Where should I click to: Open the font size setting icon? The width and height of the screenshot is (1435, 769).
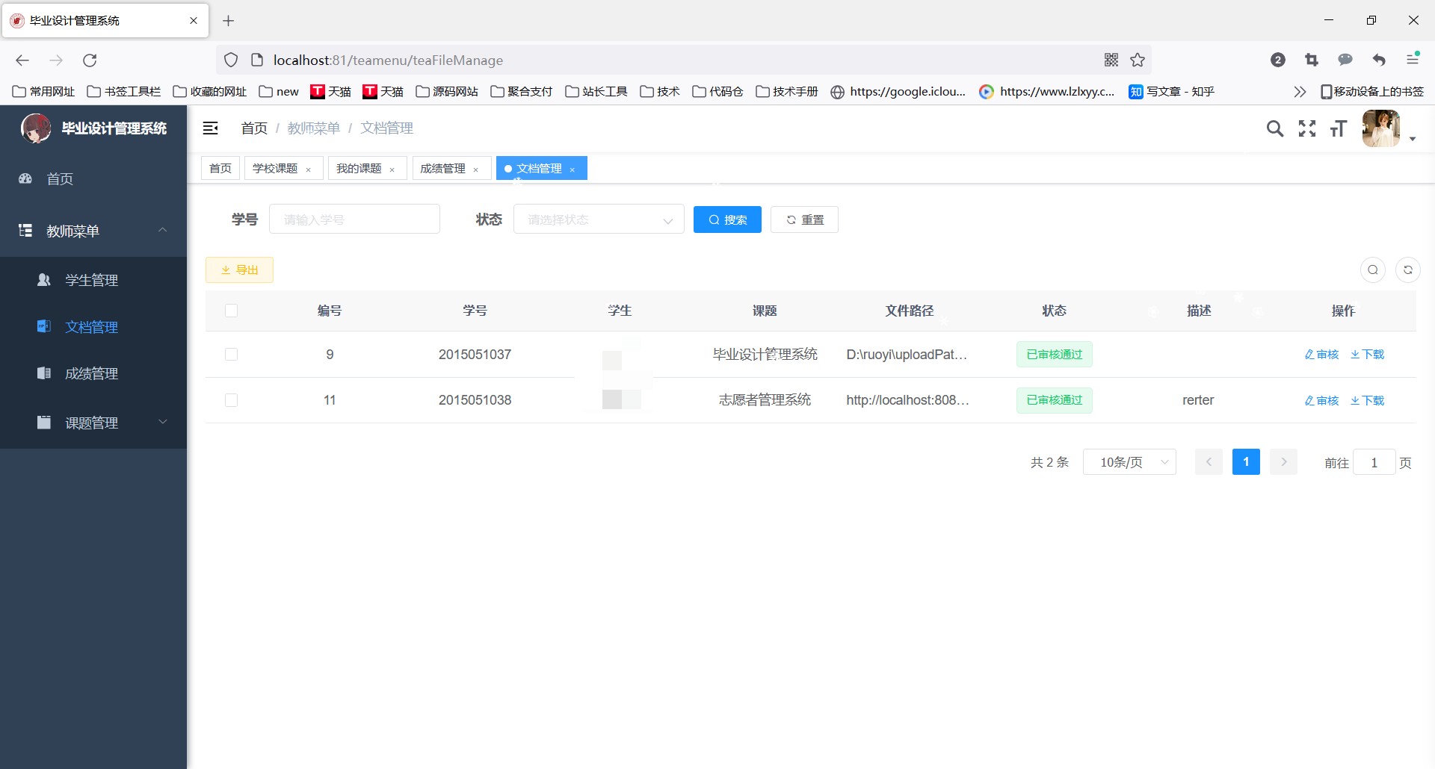click(1339, 128)
